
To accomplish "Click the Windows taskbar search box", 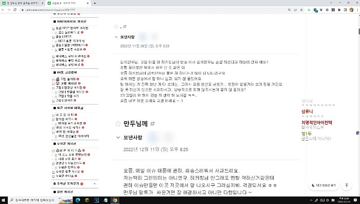I will 40,200.
